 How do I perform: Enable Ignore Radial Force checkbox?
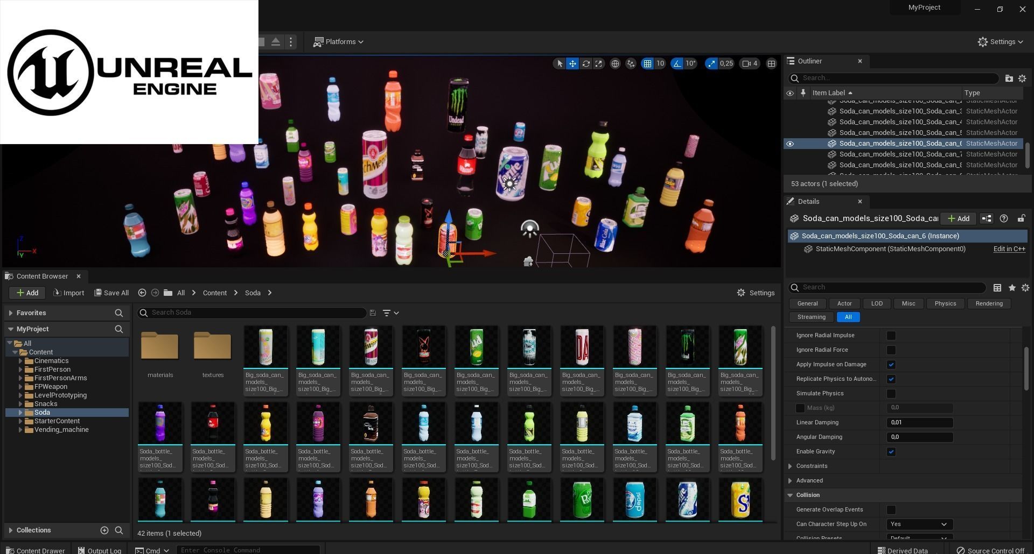[891, 350]
